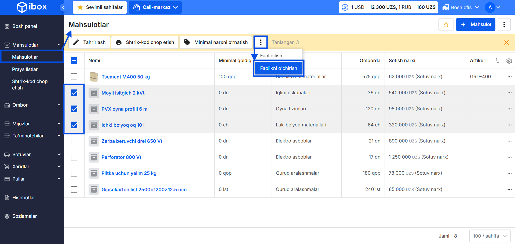Select Faol qilish menu option

coord(271,56)
